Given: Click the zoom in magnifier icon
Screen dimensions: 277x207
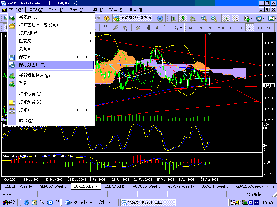Looking at the screenshot, I should click(x=204, y=18).
